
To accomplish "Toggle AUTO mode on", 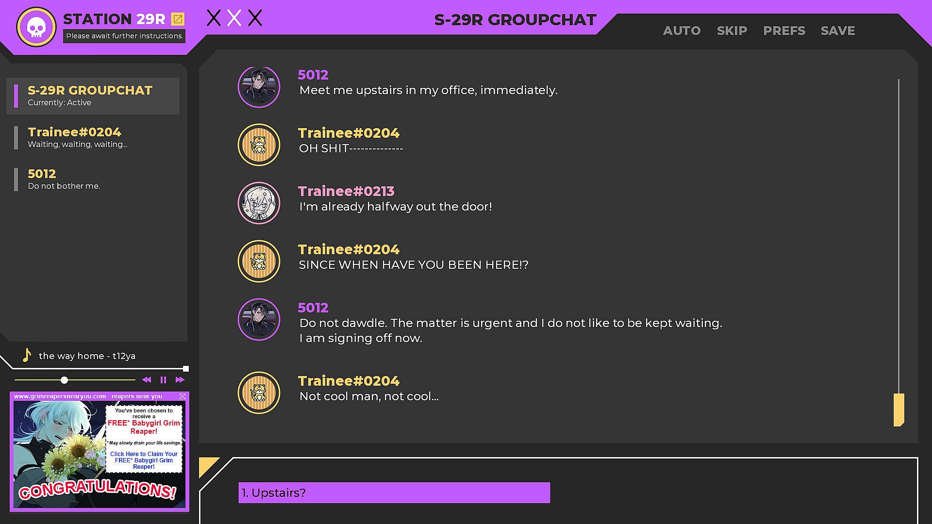I will click(682, 31).
